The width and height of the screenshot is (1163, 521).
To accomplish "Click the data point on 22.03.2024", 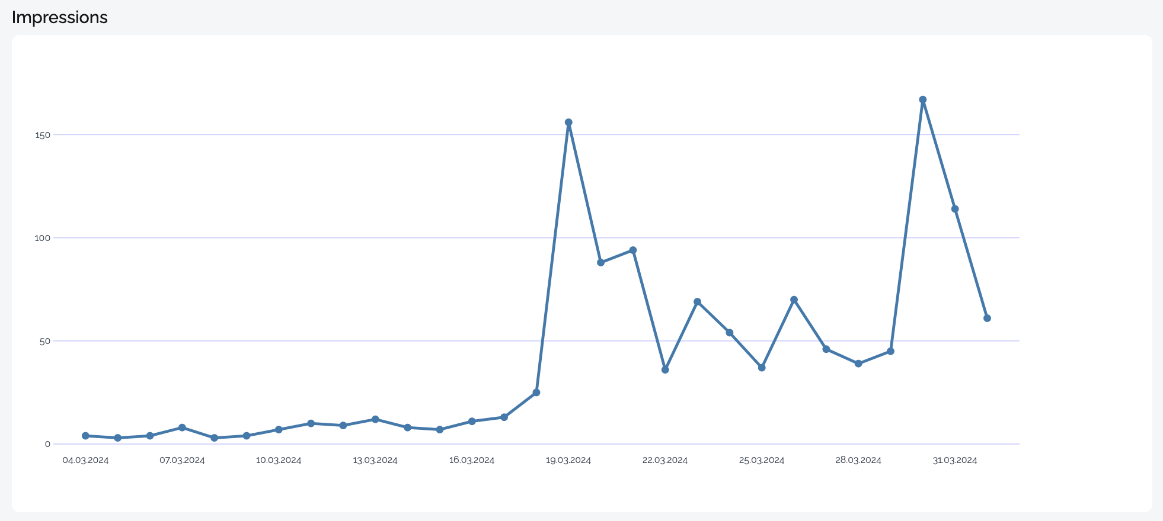I will [665, 370].
